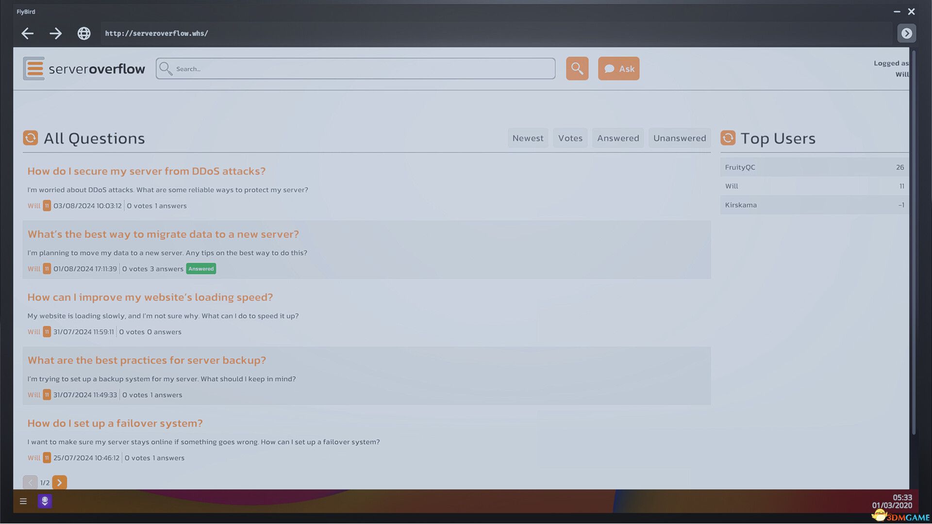Click the globe icon in the browser toolbar
Viewport: 932px width, 524px height.
83,33
